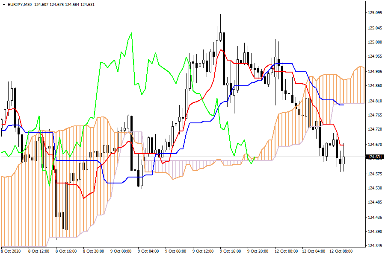Click the 124.345 price axis label
Screen dimensions: 385x256
tap(375, 246)
